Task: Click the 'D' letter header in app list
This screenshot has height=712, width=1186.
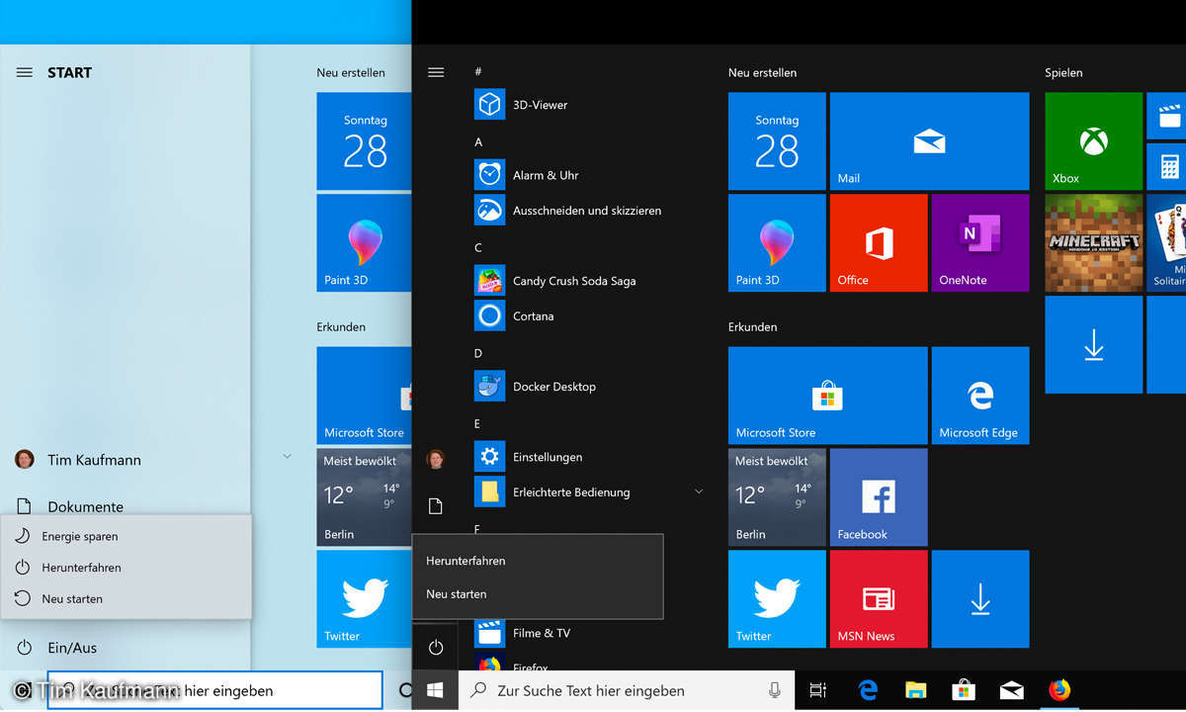Action: click(478, 353)
